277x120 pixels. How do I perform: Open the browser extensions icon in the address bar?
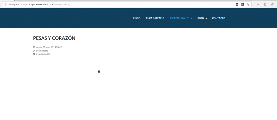pyautogui.click(x=237, y=4)
